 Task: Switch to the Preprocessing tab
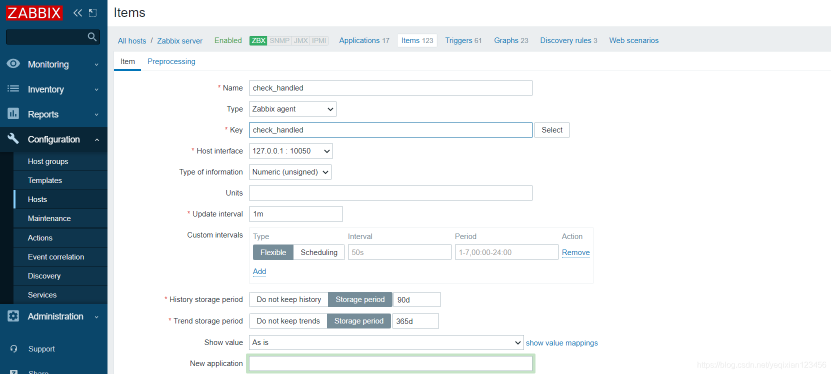pos(171,61)
